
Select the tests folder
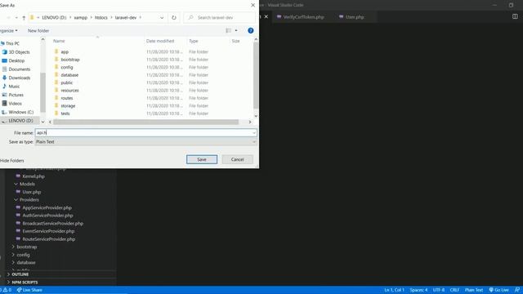pos(65,114)
